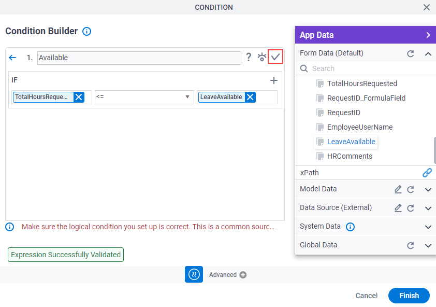
Task: Click the back arrow beside condition name
Action: (x=12, y=58)
